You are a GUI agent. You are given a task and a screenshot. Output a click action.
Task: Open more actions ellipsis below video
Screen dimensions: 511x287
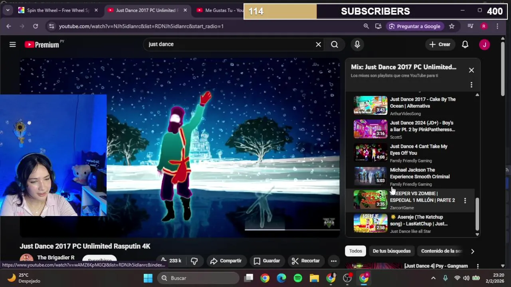click(334, 261)
